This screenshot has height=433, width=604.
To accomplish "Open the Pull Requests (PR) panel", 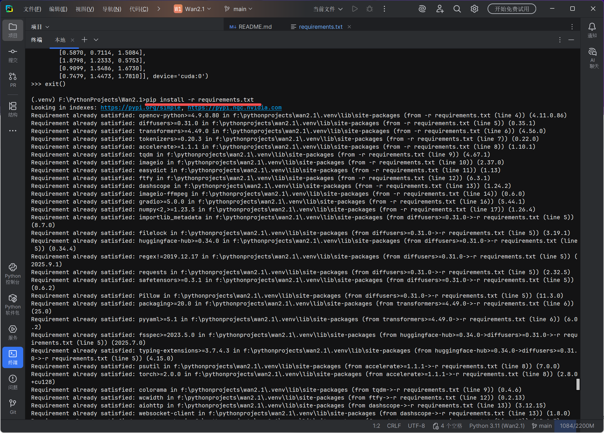I will pos(13,80).
